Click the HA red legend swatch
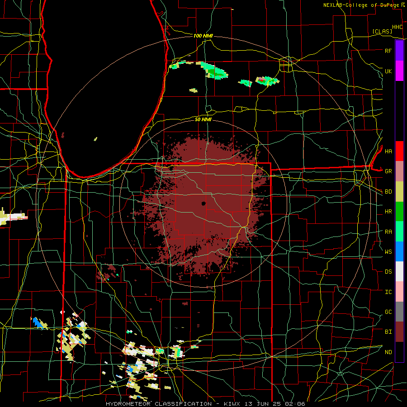Image resolution: width=407 pixels, height=407 pixels. [x=399, y=151]
